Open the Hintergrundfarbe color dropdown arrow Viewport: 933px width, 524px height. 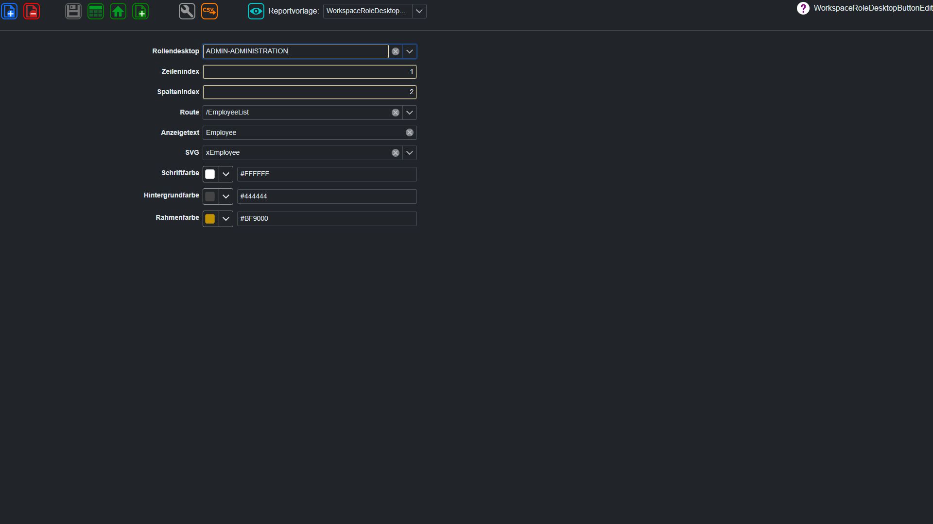tap(226, 196)
